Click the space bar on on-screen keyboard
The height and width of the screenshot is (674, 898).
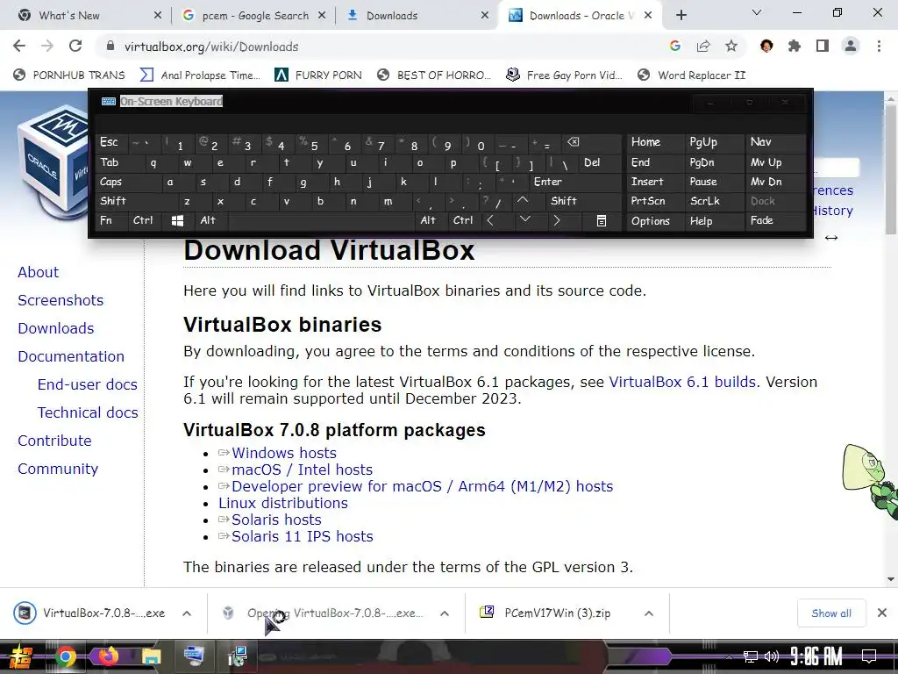[323, 220]
